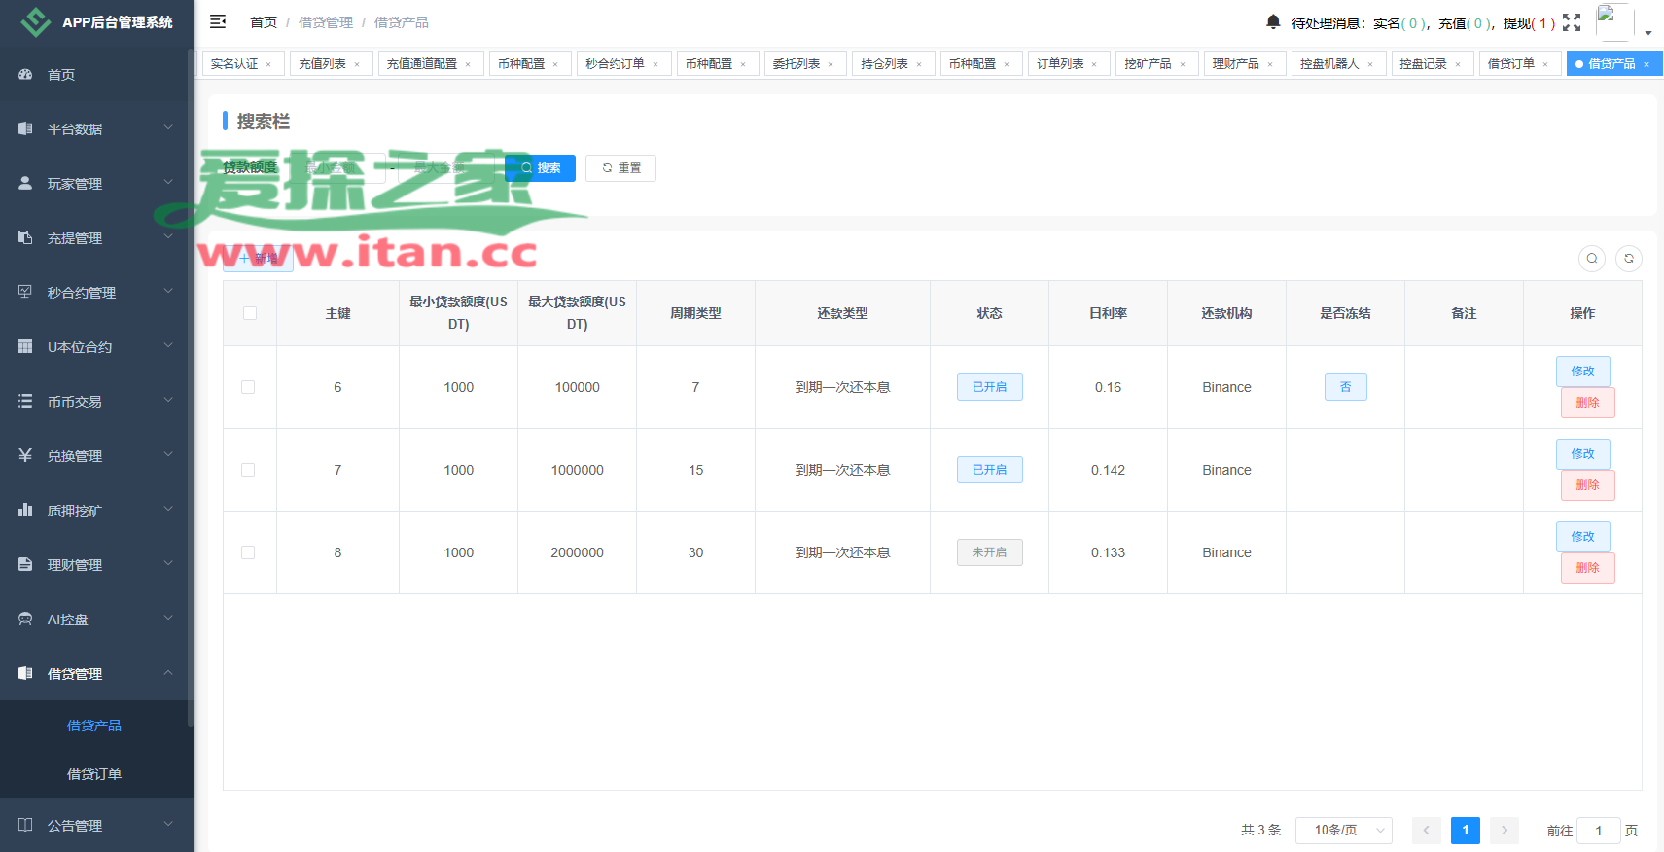1664x852 pixels.
Task: Click the circular refresh icon above table
Action: click(1629, 258)
